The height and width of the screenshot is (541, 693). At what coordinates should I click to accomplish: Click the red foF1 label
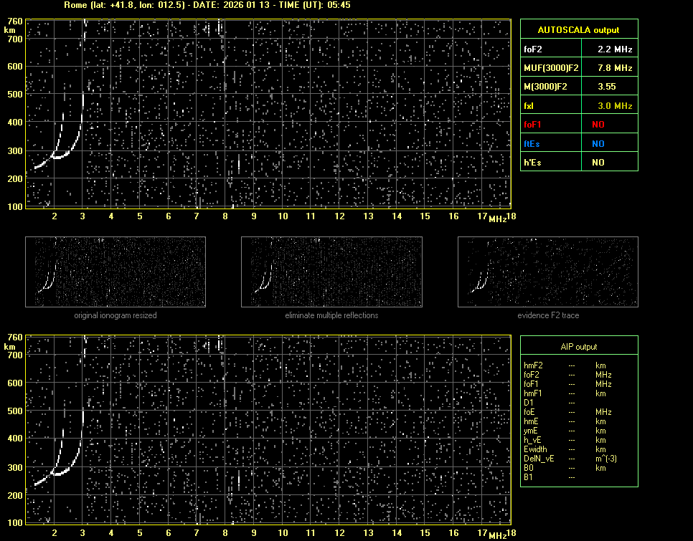(x=532, y=124)
